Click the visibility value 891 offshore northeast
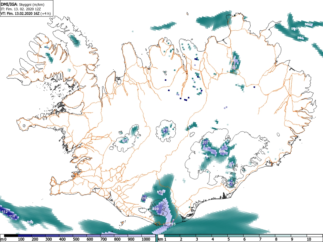Viewport: 323px width, 242px height. (x=300, y=38)
